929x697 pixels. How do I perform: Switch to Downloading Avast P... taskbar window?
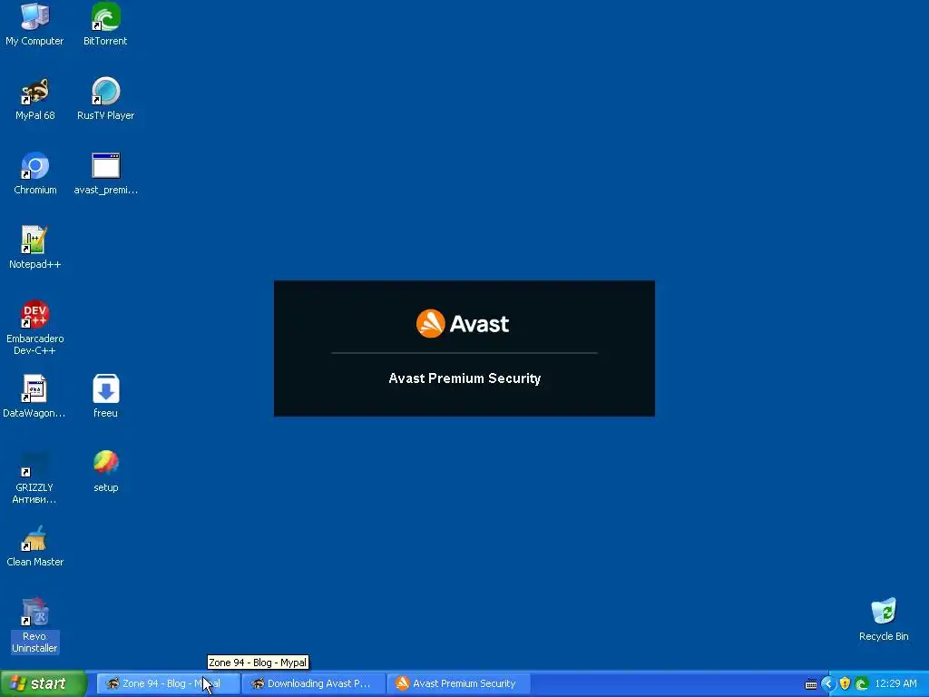pyautogui.click(x=314, y=683)
